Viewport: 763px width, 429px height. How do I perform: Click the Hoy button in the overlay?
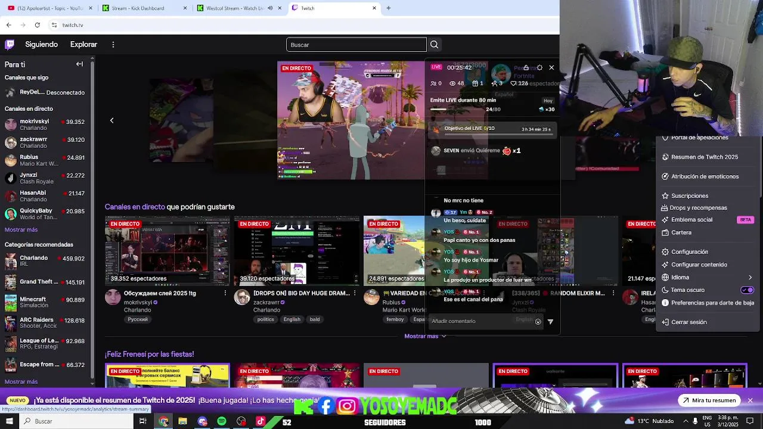pyautogui.click(x=548, y=101)
